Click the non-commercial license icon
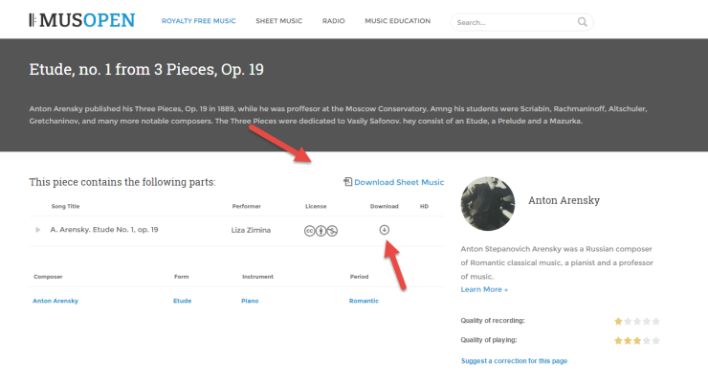 332,231
